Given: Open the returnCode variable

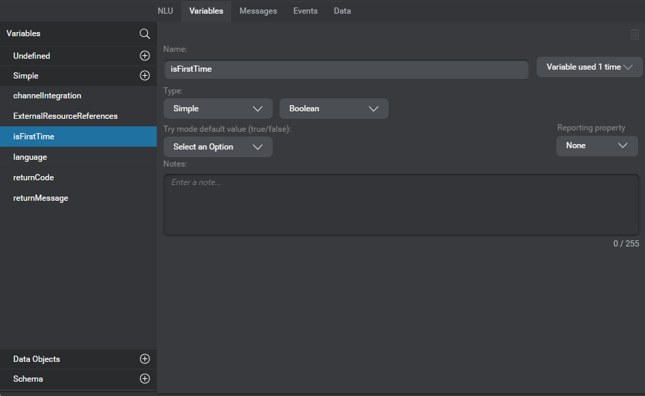Looking at the screenshot, I should coord(33,178).
